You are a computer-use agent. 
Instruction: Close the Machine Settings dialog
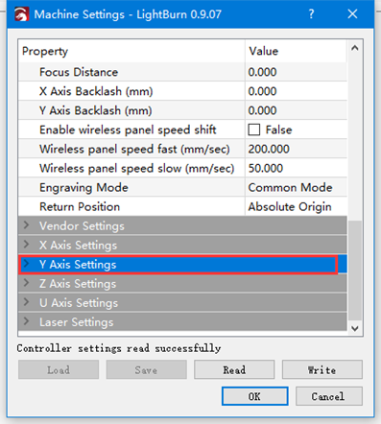(x=352, y=14)
